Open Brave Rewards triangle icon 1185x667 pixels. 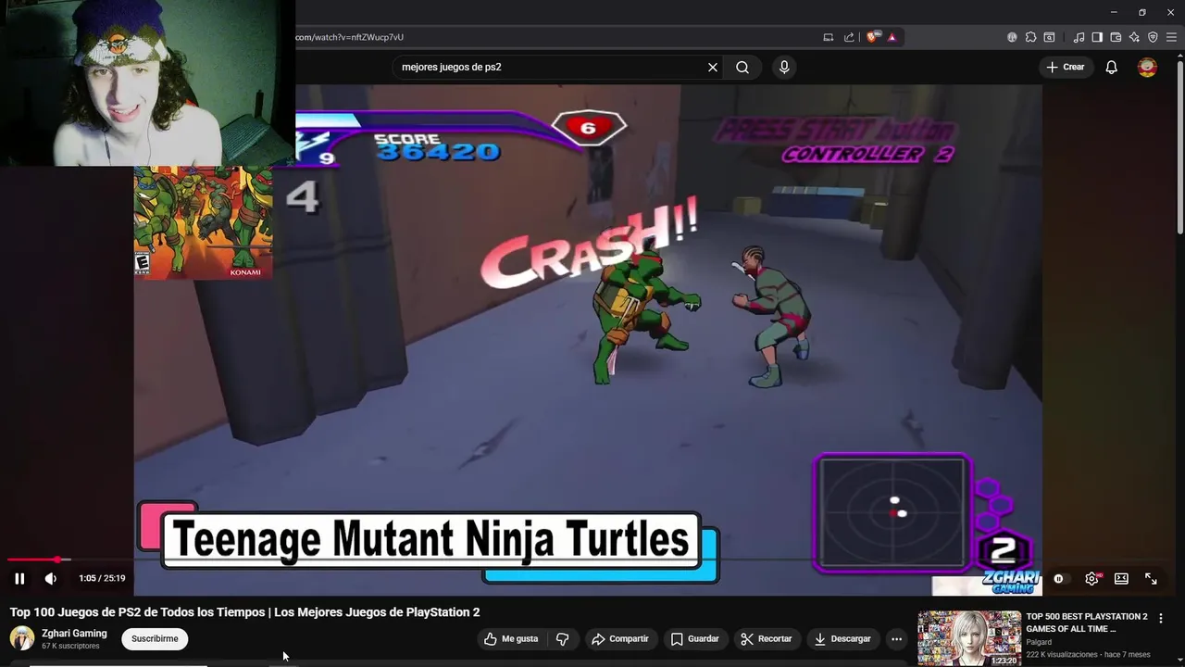click(x=892, y=37)
